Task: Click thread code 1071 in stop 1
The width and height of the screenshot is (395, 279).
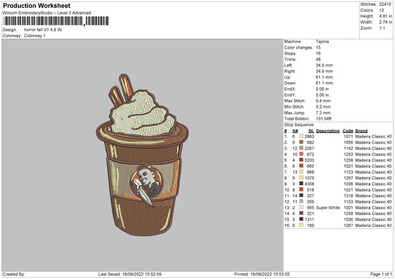Action: pyautogui.click(x=348, y=136)
